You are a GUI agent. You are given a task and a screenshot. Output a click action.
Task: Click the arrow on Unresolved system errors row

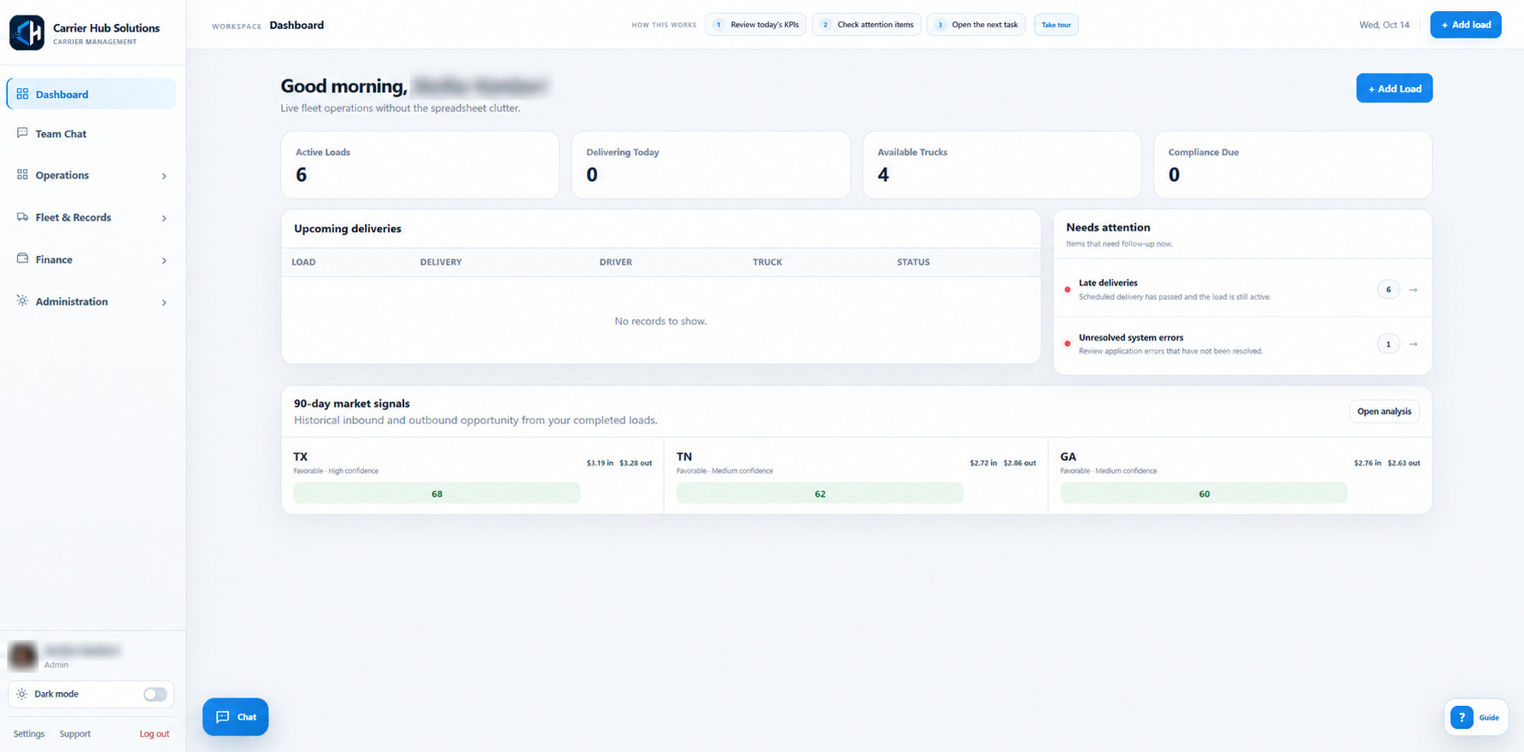pyautogui.click(x=1413, y=344)
